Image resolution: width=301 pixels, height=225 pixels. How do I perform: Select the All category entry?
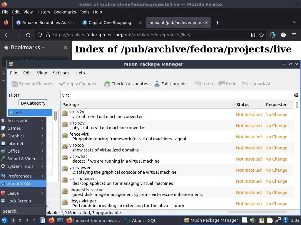point(30,113)
